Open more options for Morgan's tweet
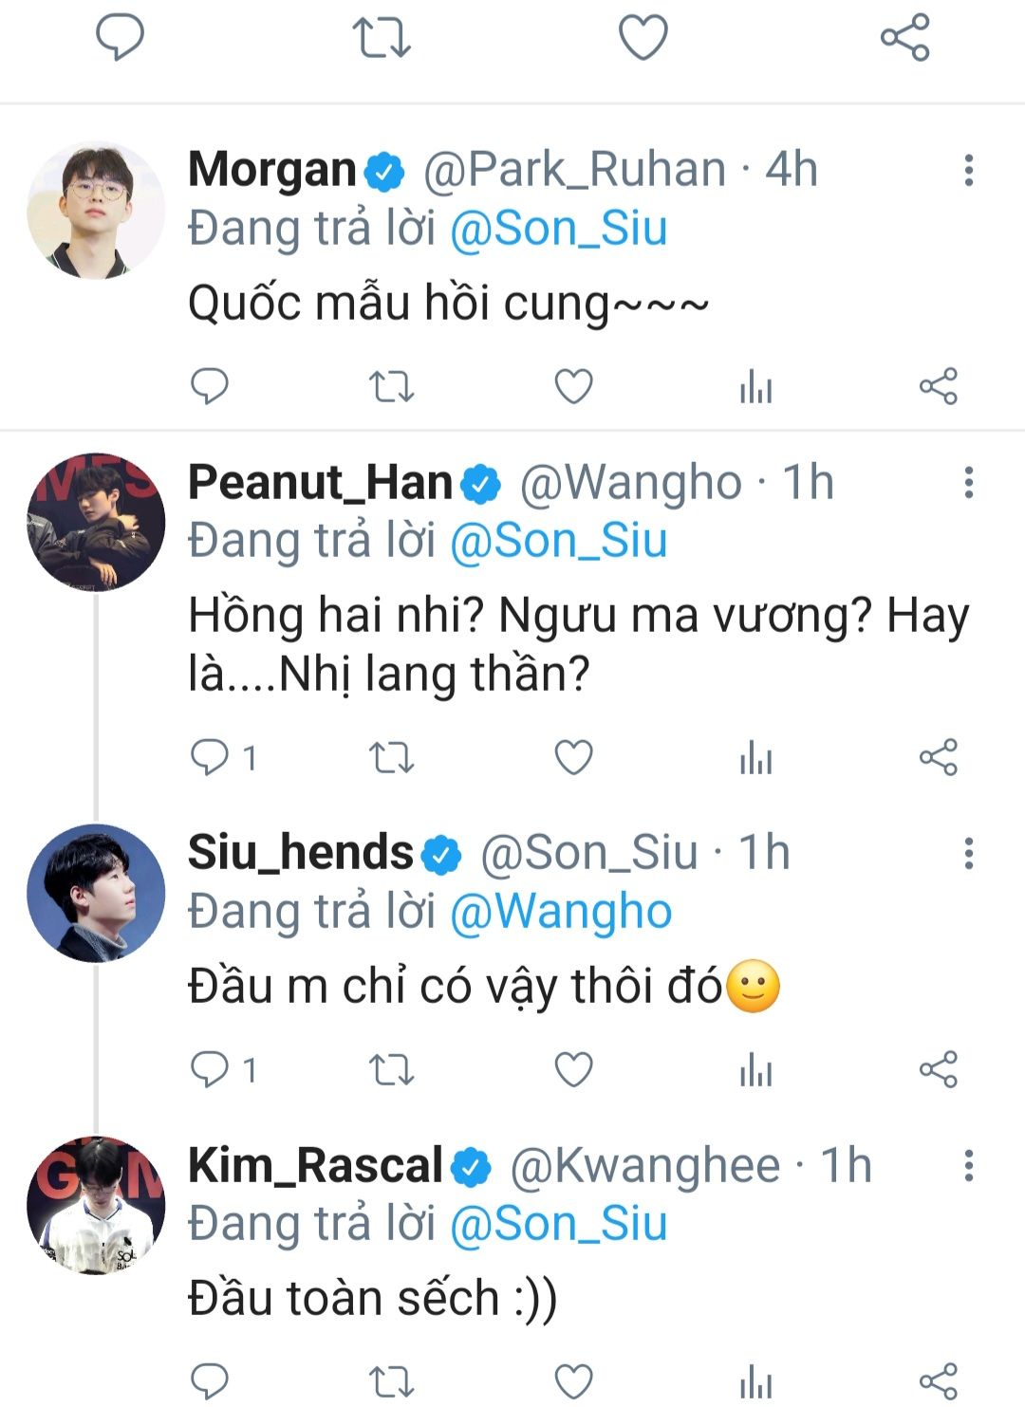Screen dimensions: 1025x1407 (968, 171)
